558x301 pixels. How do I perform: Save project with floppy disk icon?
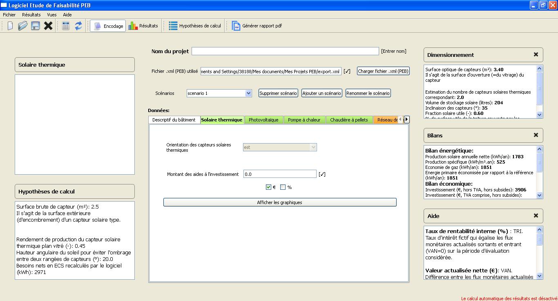(x=36, y=26)
